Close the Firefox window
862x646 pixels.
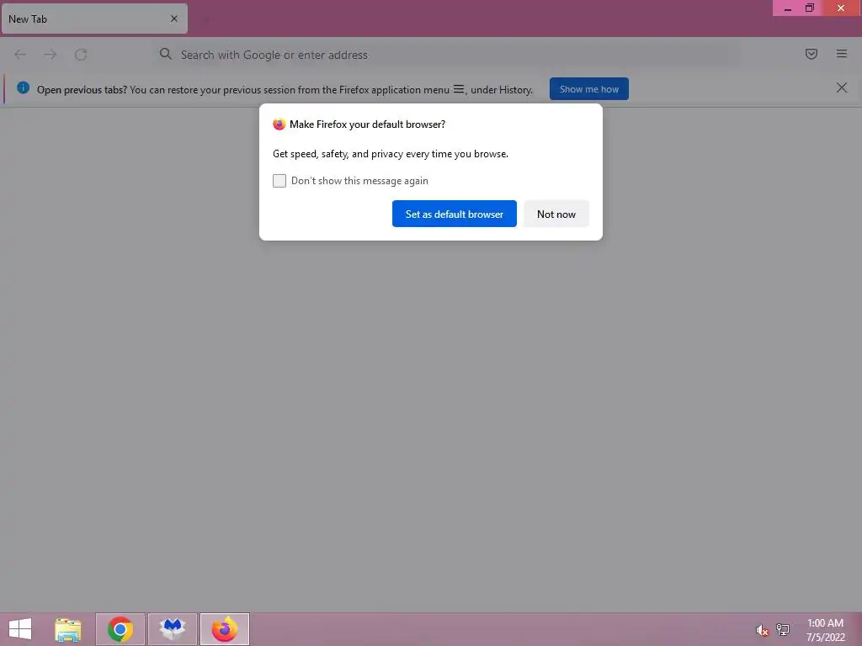pyautogui.click(x=841, y=8)
